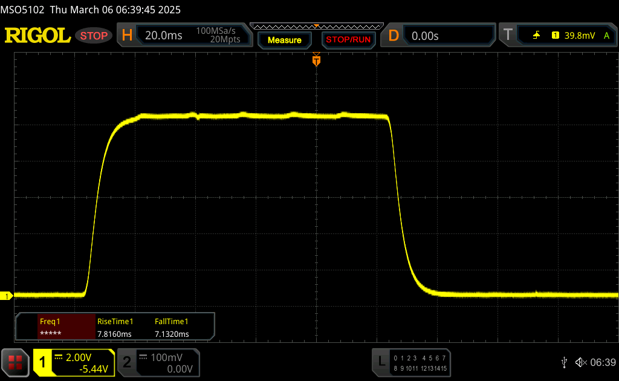This screenshot has width=619, height=381.
Task: Select the RiseTime1 measurement result
Action: tap(115, 327)
